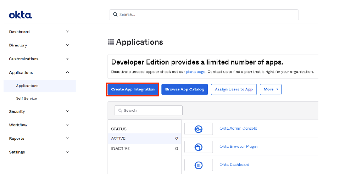Screen dimensions: 340x174
Task: Open Reports in the sidebar menu
Action: (x=17, y=138)
